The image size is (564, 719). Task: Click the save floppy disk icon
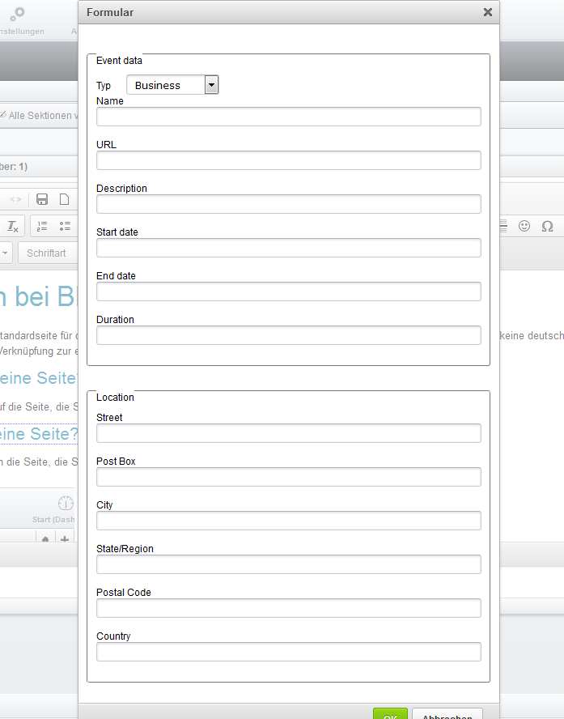[42, 199]
